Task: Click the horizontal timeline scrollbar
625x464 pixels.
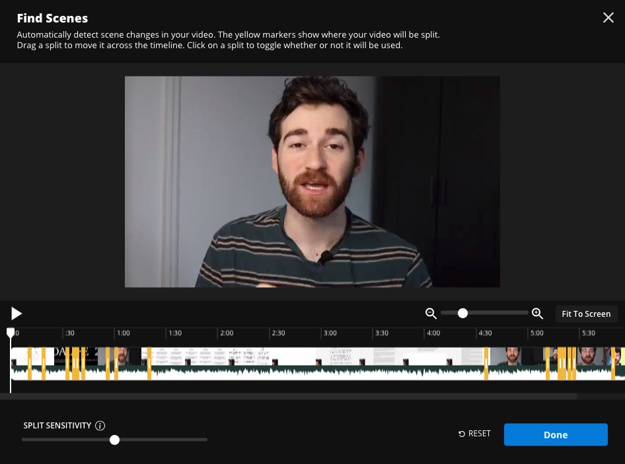Action: pyautogui.click(x=288, y=396)
